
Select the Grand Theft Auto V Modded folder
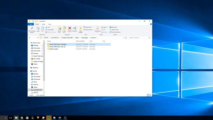(x=79, y=44)
